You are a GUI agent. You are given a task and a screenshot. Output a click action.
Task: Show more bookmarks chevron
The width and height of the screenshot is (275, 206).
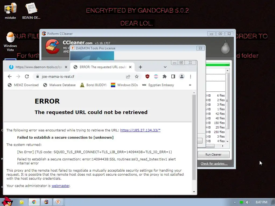pyautogui.click(x=190, y=85)
